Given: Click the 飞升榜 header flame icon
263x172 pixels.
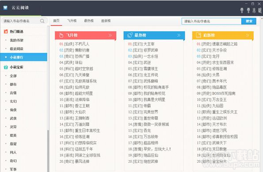Looking at the screenshot, I should click(x=61, y=35).
